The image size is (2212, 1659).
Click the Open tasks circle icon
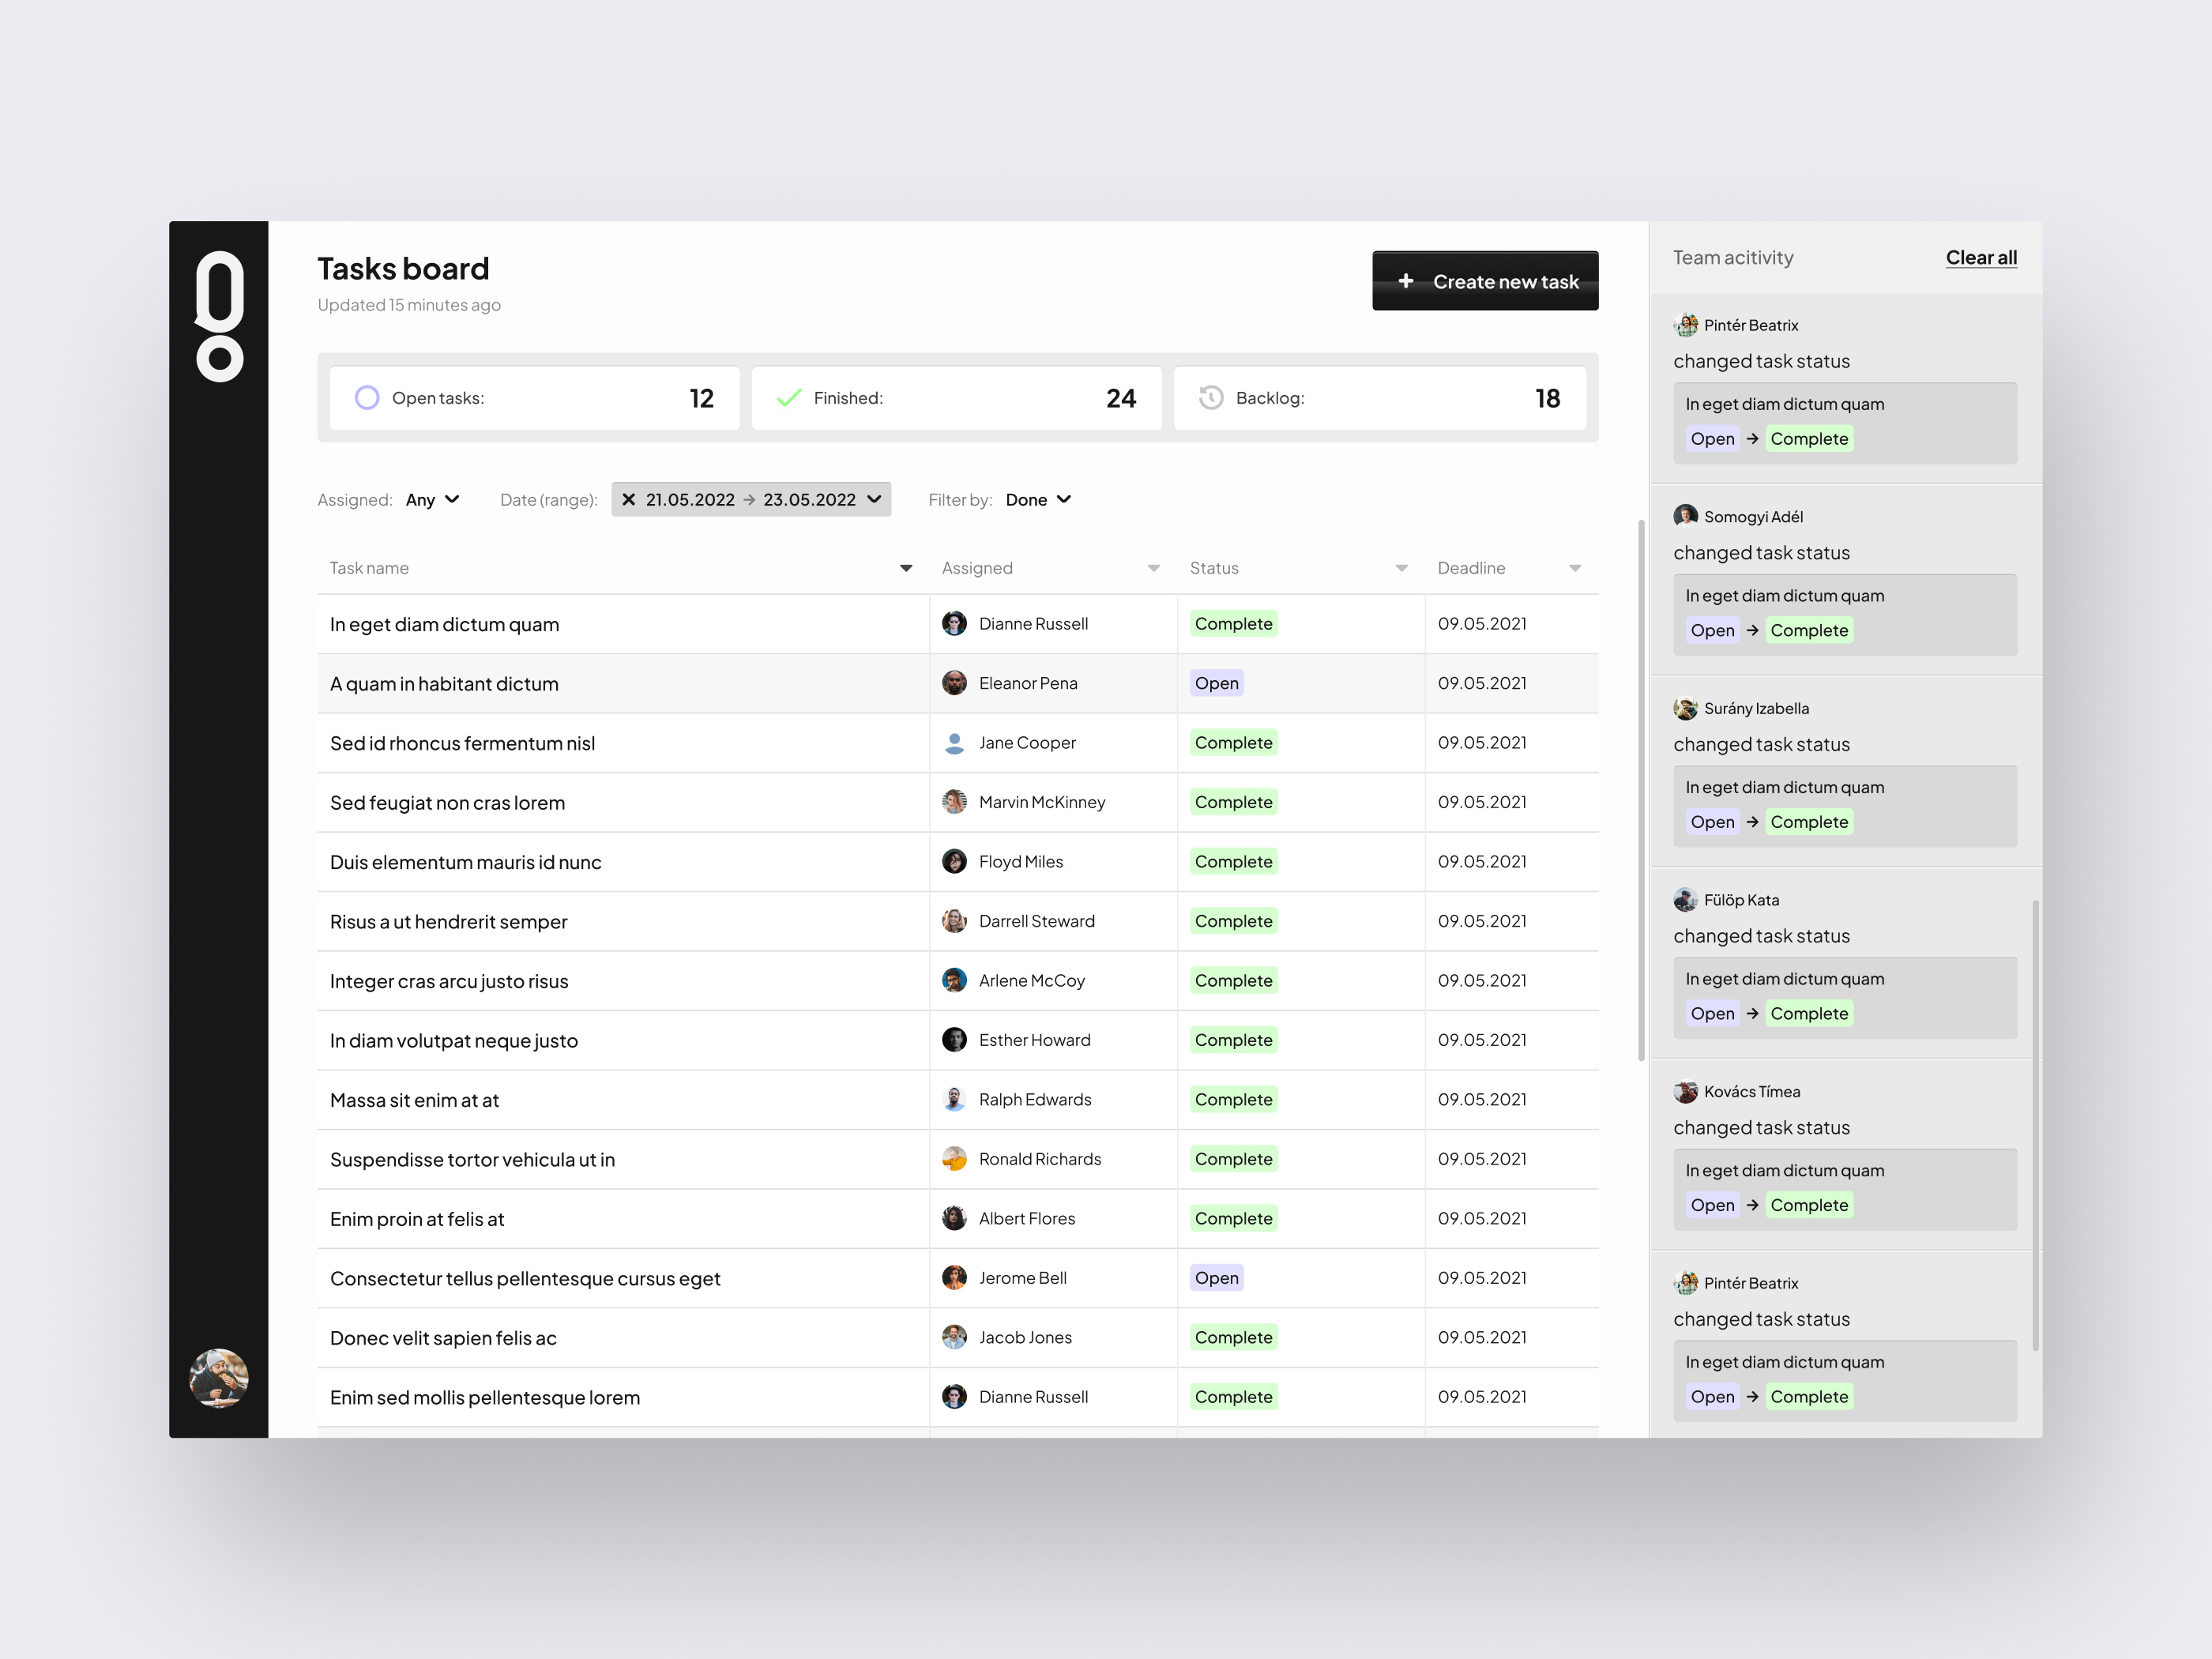click(x=367, y=398)
